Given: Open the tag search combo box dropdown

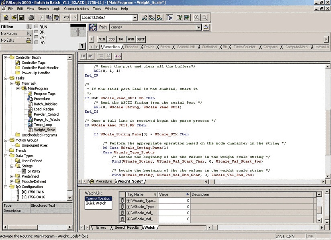Looking at the screenshot, I should 135,18.
